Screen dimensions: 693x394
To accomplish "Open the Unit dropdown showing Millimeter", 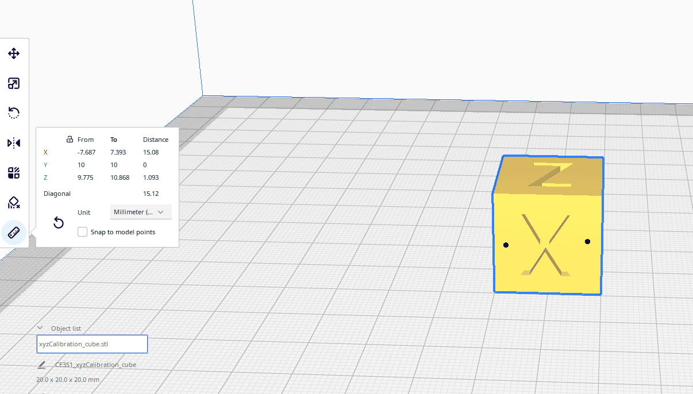I will point(141,212).
